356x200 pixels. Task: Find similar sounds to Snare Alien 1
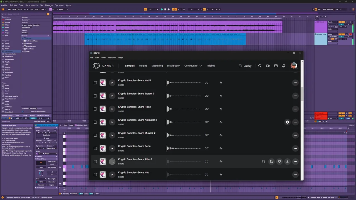pos(263,161)
